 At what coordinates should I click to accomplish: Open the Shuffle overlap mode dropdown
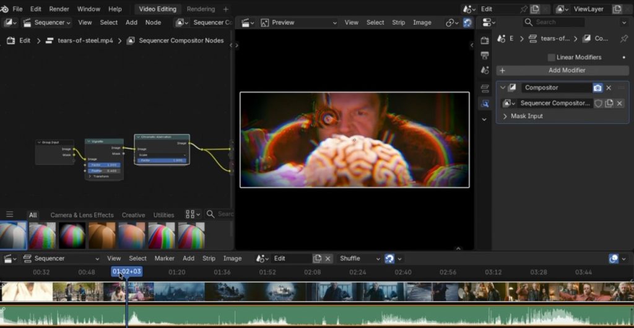358,259
